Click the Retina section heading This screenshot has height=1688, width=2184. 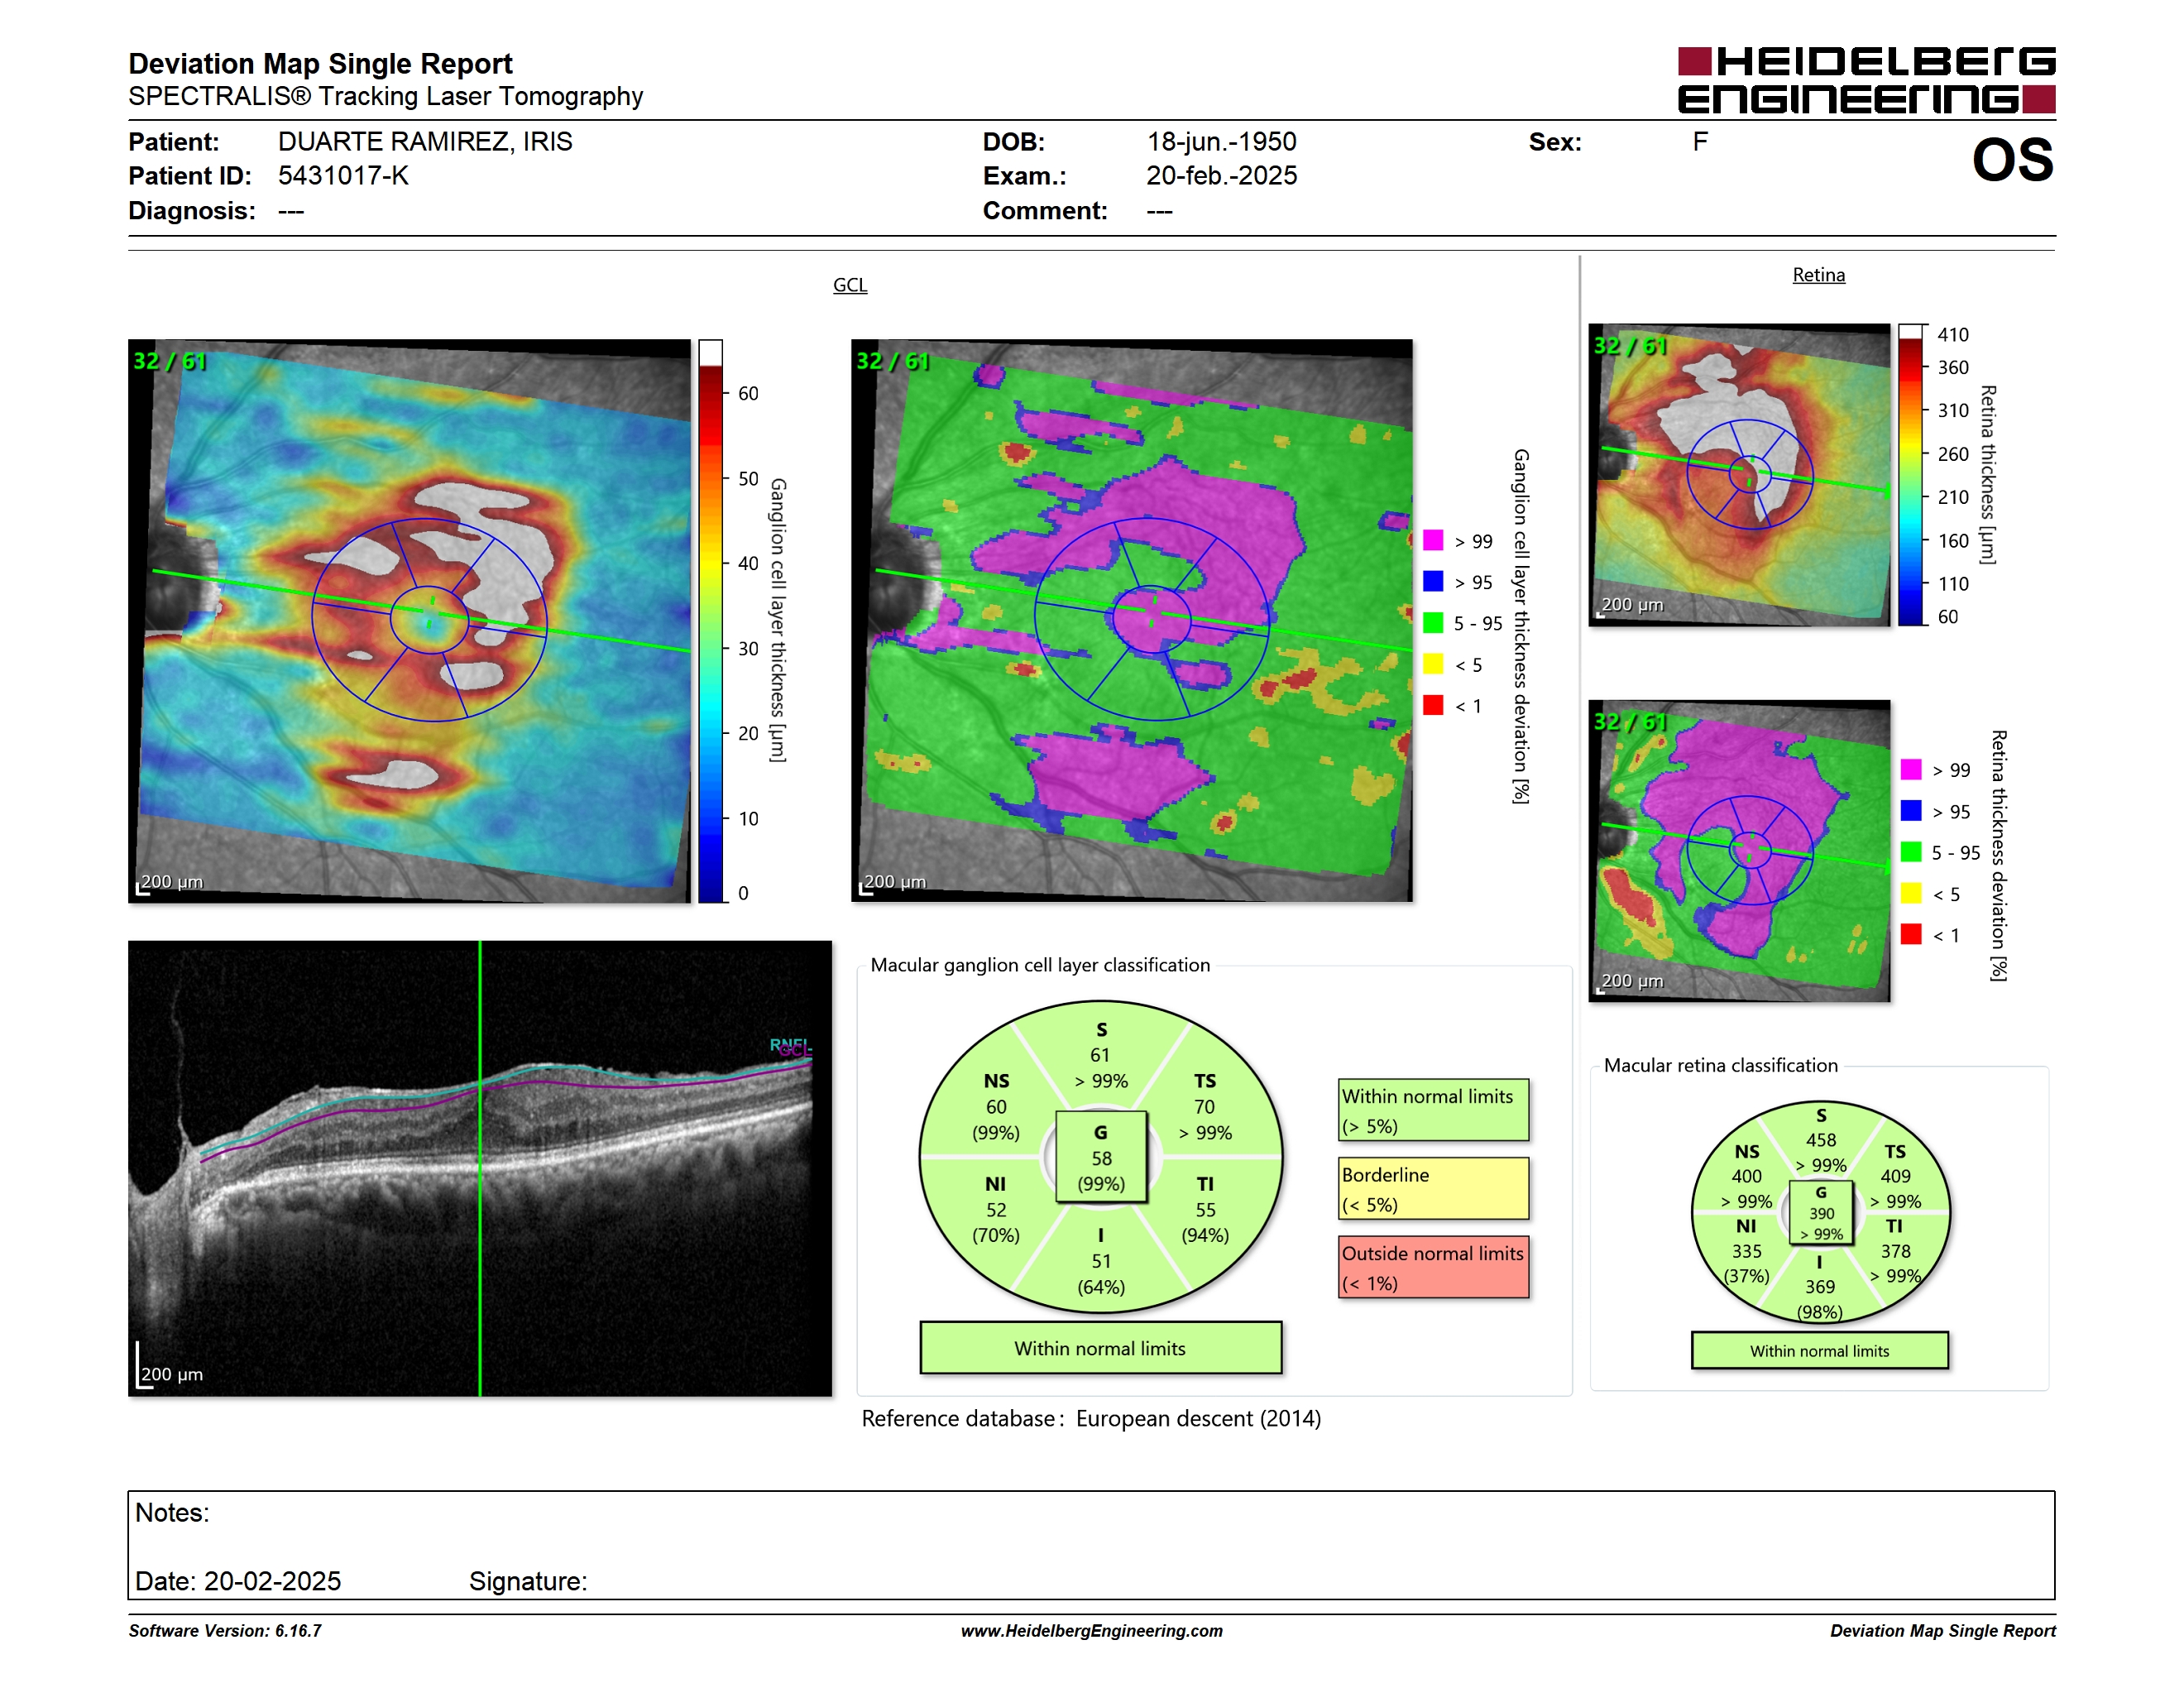(x=1818, y=275)
